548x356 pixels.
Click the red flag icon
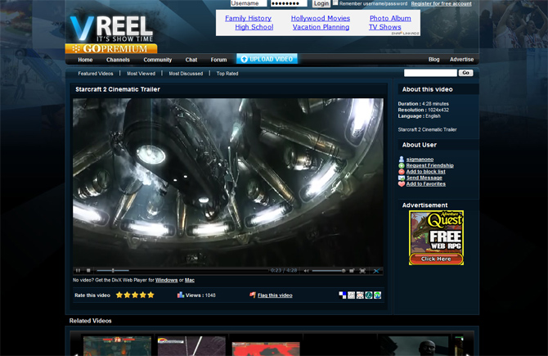point(253,295)
